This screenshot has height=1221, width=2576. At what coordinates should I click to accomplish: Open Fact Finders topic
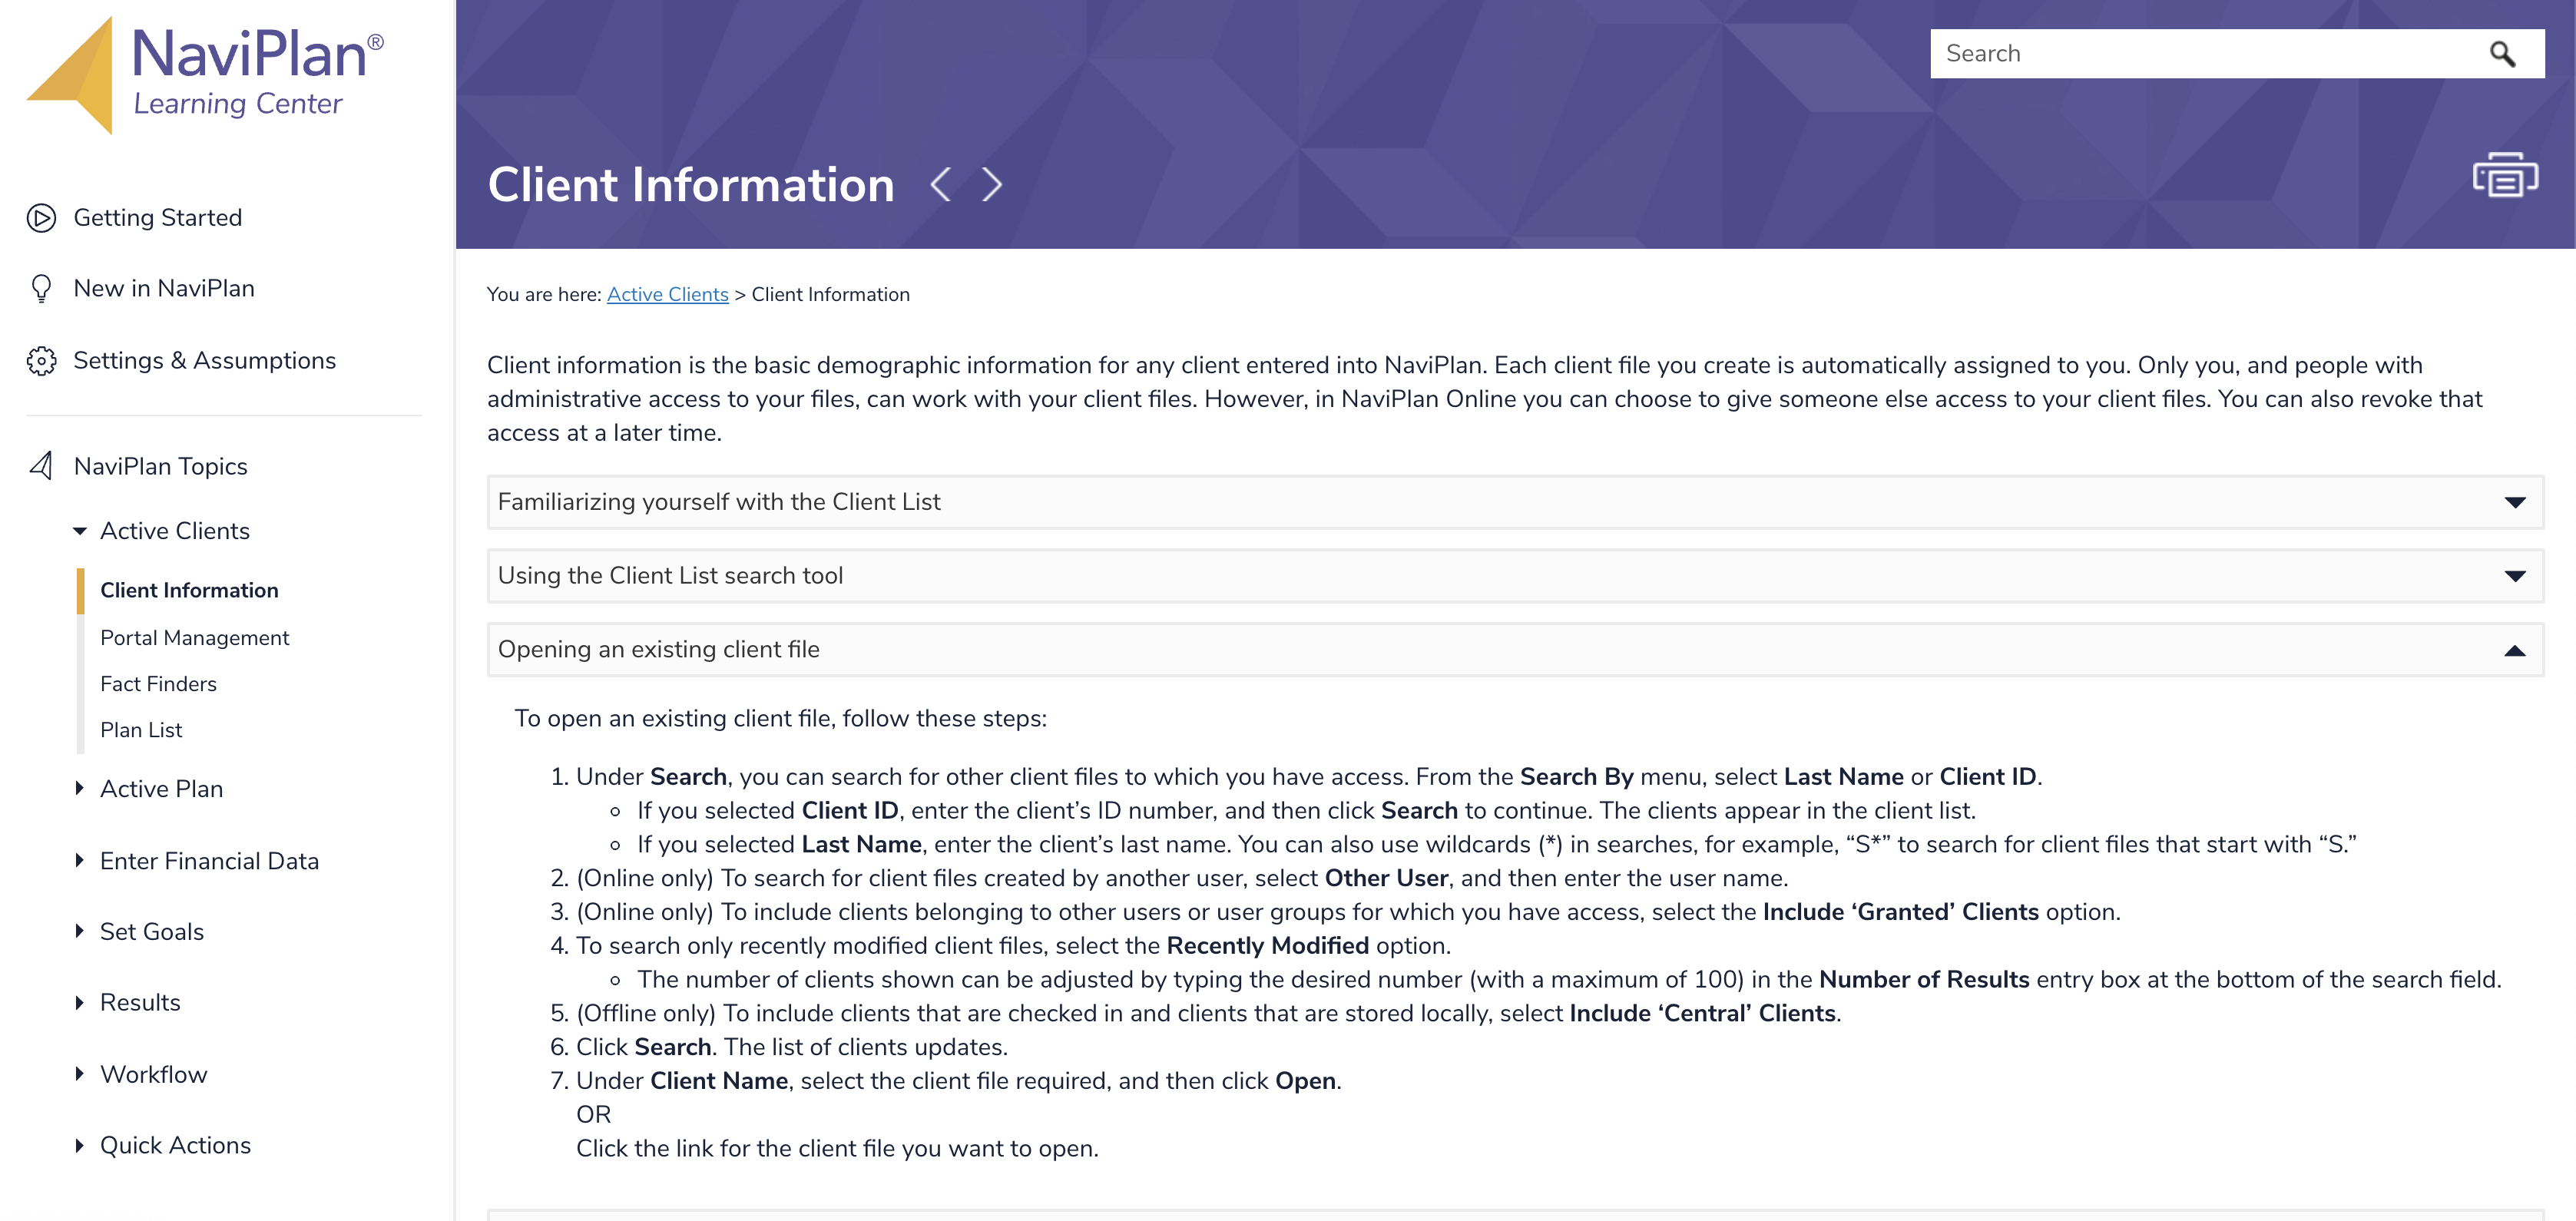click(158, 684)
